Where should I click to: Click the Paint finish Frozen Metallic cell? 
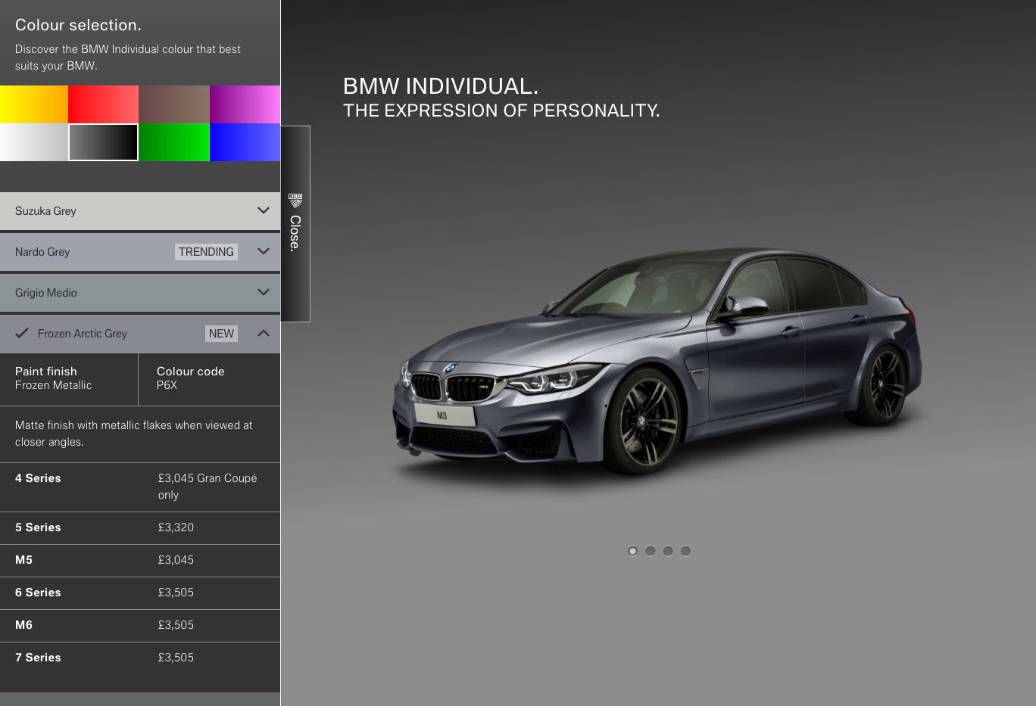click(69, 378)
